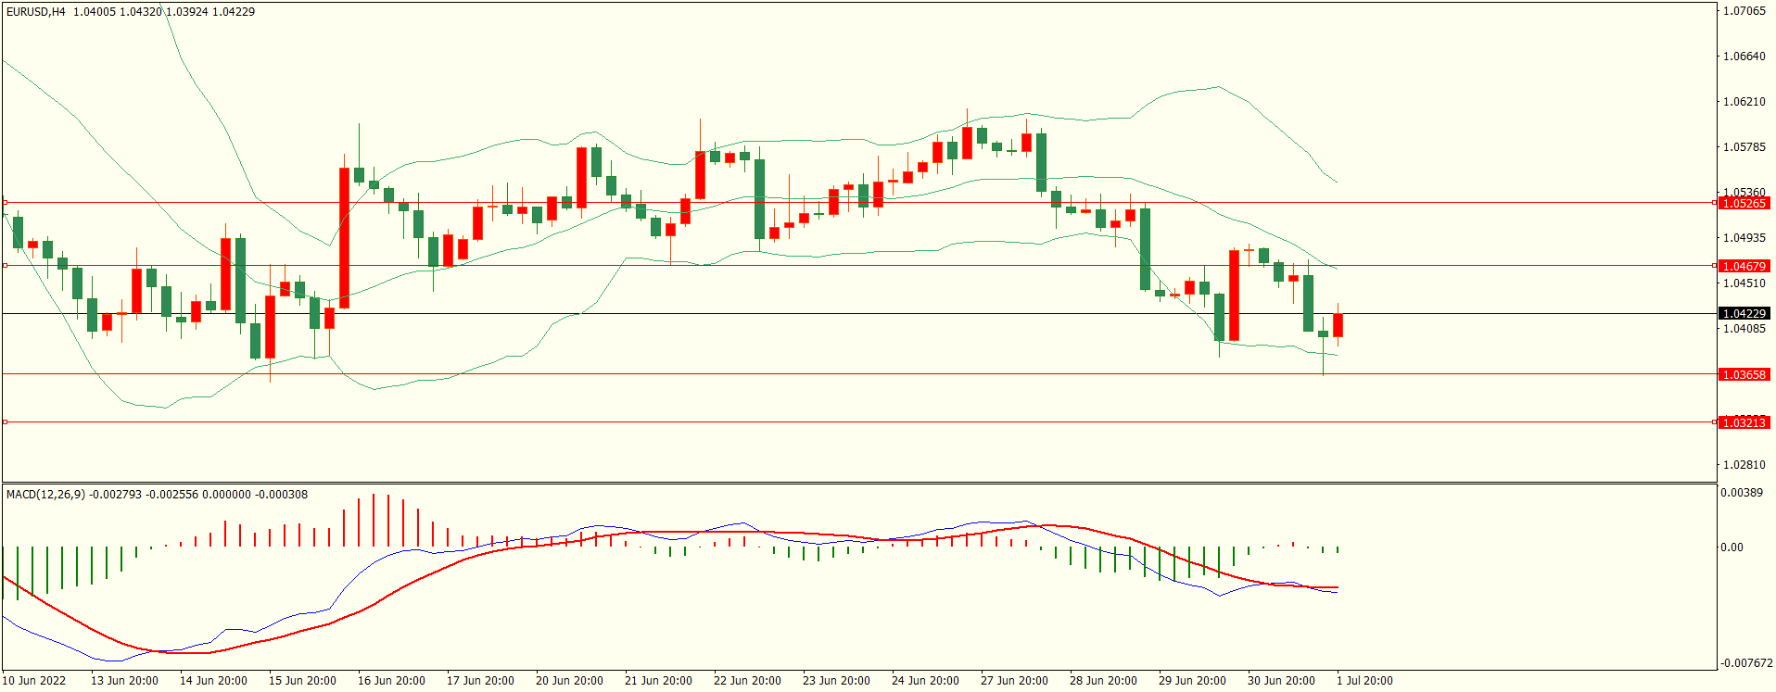Screen dimensions: 1776x692
Task: Select the red 1.05265 price level label
Action: [x=1743, y=203]
